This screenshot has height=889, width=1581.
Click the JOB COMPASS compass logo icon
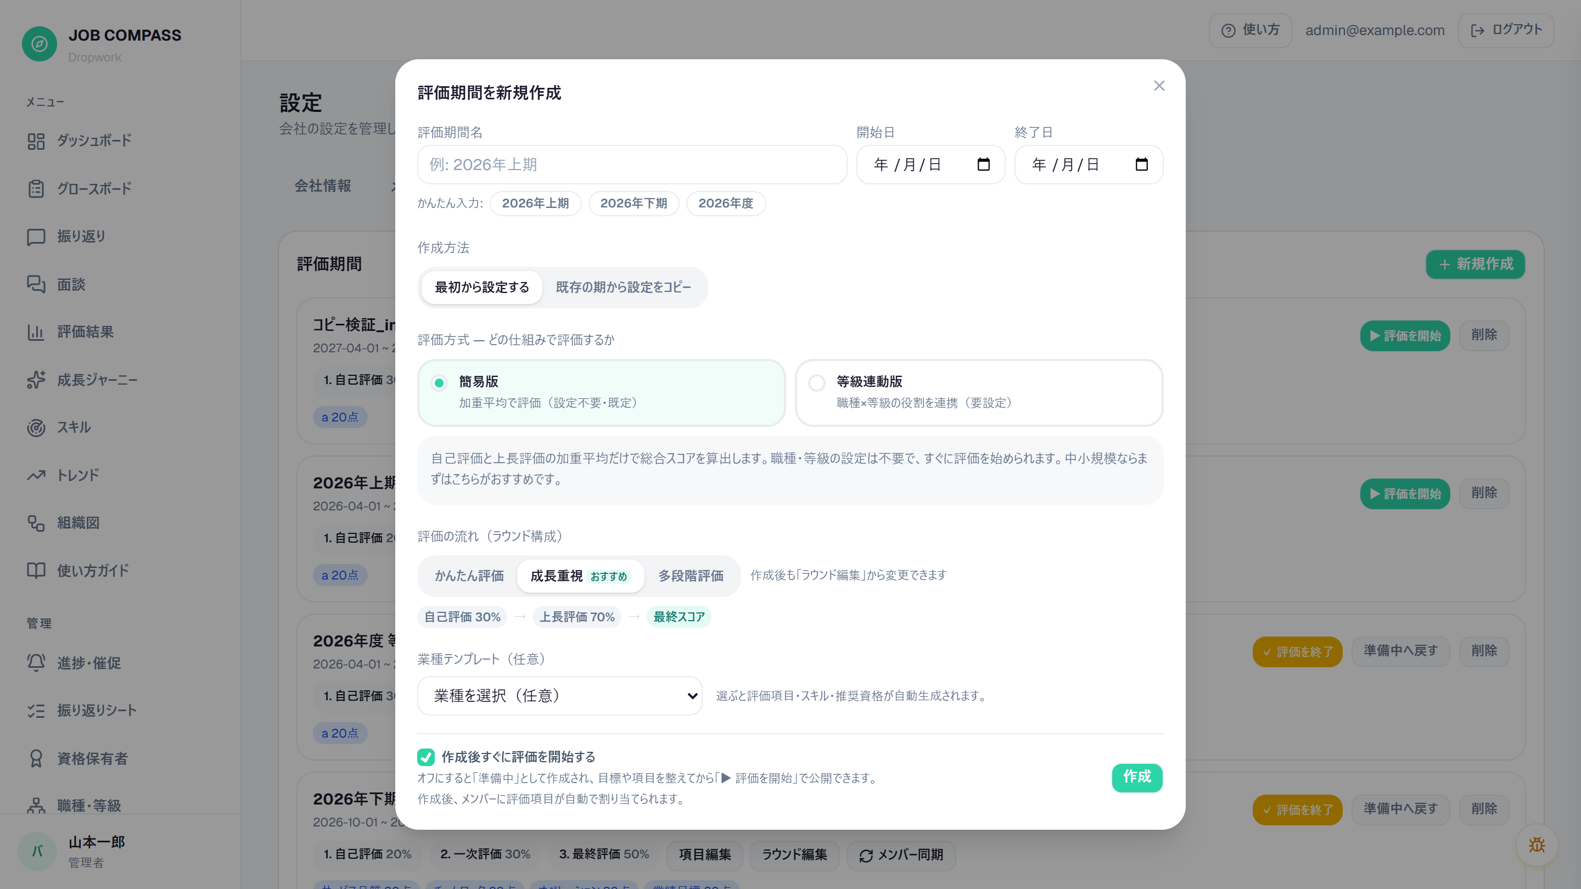[x=40, y=43]
